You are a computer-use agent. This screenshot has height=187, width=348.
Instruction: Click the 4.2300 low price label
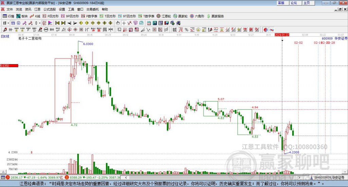294,152
